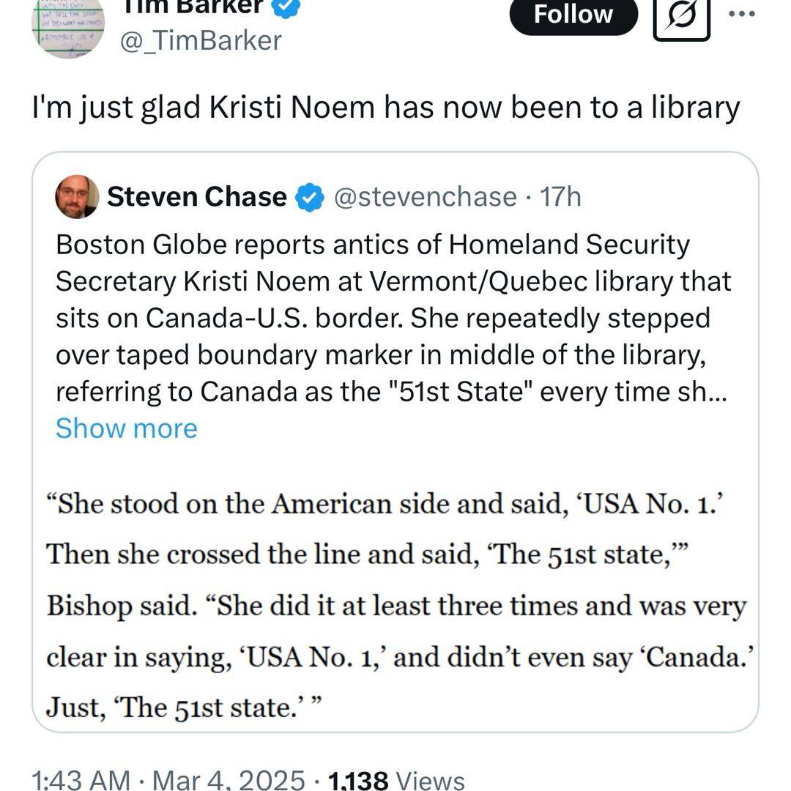Click the 1:43 AM post time
791x791 pixels.
coord(81,779)
